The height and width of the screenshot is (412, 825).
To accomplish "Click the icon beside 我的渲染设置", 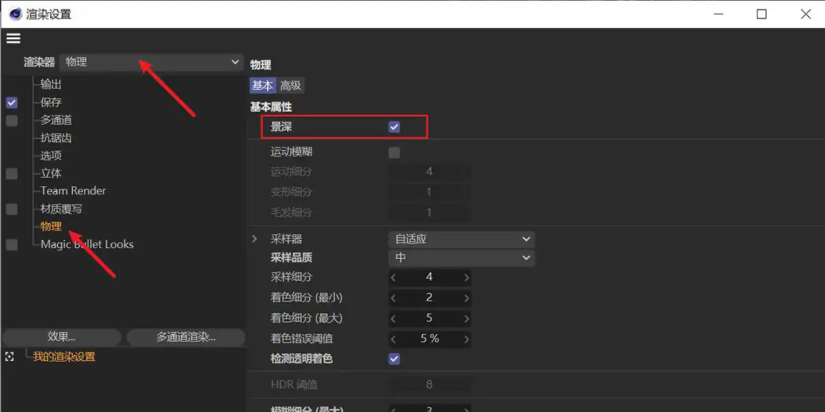I will pyautogui.click(x=10, y=357).
